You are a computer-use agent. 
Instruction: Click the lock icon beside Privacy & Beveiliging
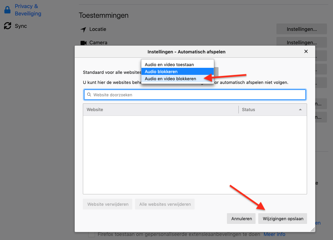tap(7, 10)
